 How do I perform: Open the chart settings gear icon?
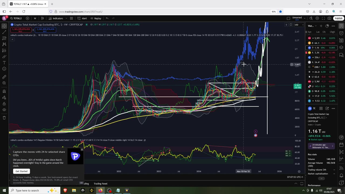(x=317, y=18)
